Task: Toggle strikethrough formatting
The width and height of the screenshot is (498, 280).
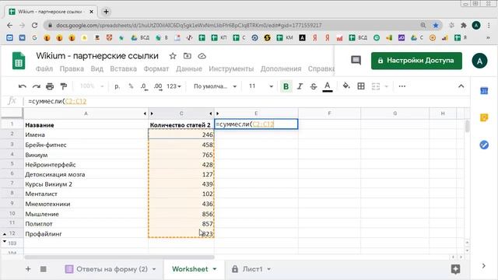Action: (314, 86)
